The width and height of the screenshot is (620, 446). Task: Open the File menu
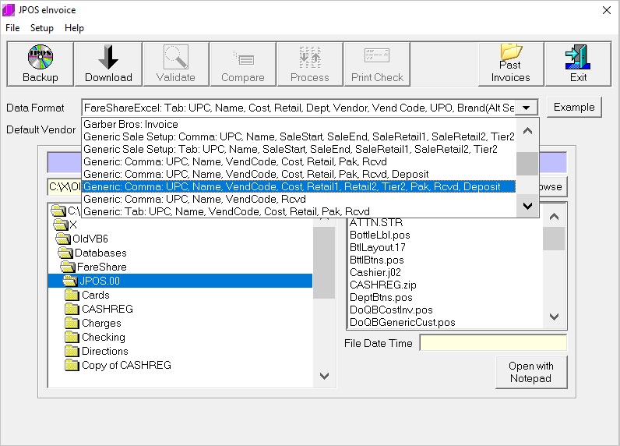[x=12, y=28]
